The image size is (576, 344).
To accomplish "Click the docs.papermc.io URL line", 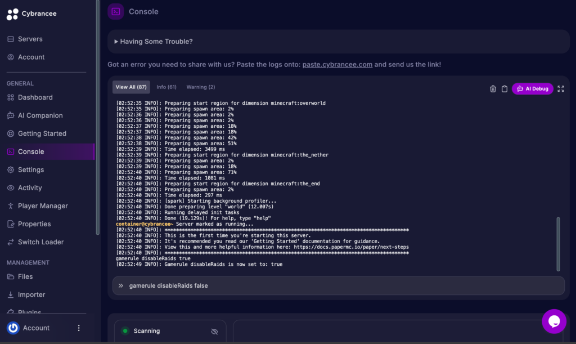I will click(262, 247).
